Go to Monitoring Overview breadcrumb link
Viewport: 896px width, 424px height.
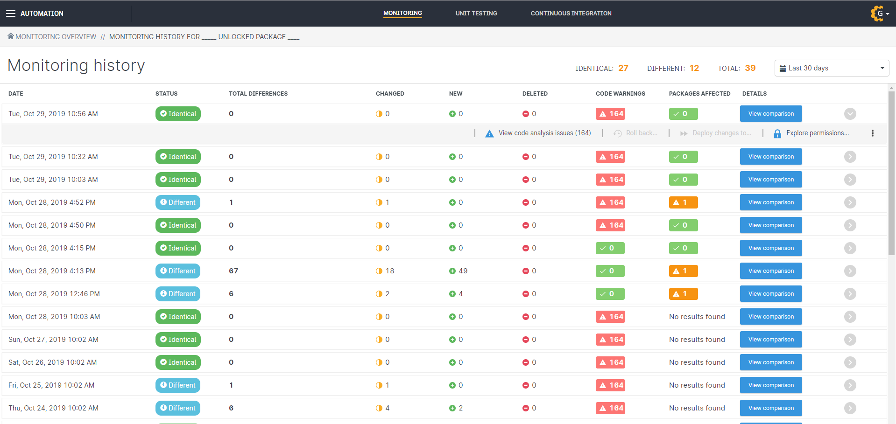pos(56,37)
